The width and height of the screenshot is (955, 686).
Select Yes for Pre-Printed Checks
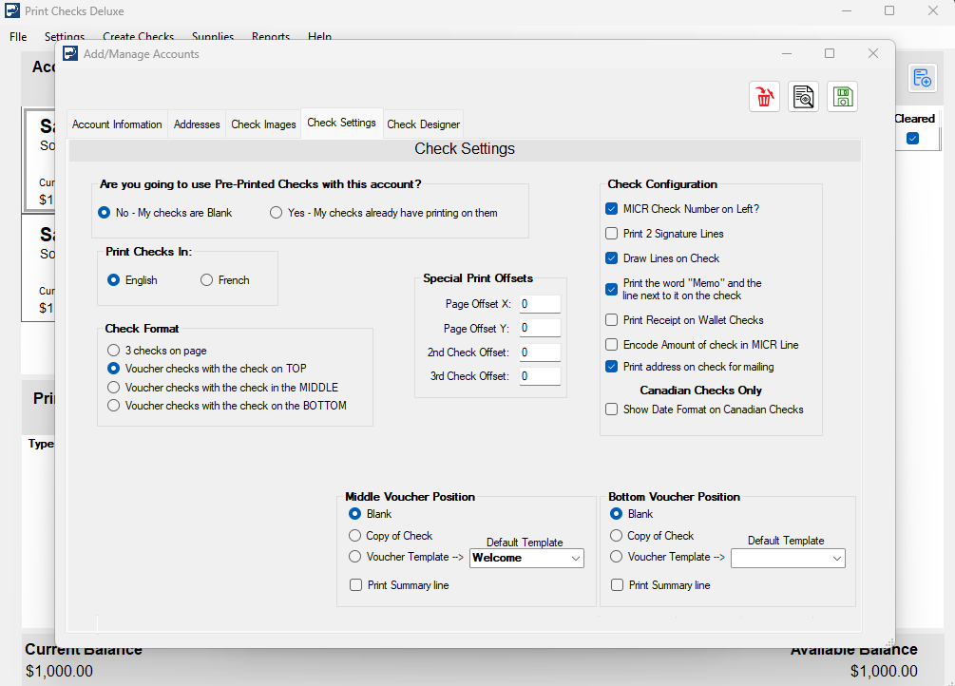[x=276, y=212]
